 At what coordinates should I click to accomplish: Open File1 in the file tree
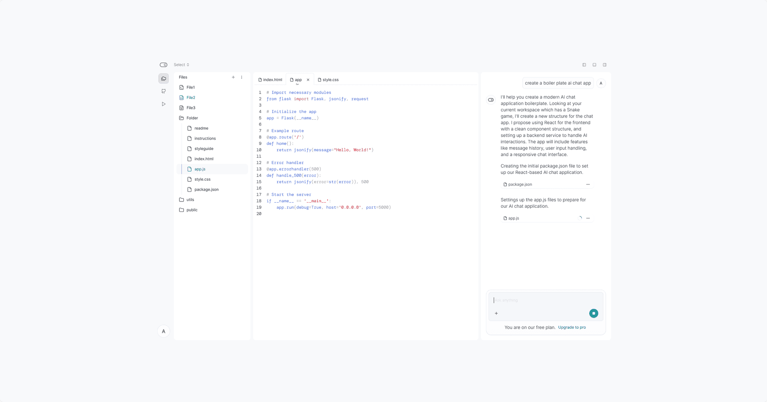tap(212, 87)
